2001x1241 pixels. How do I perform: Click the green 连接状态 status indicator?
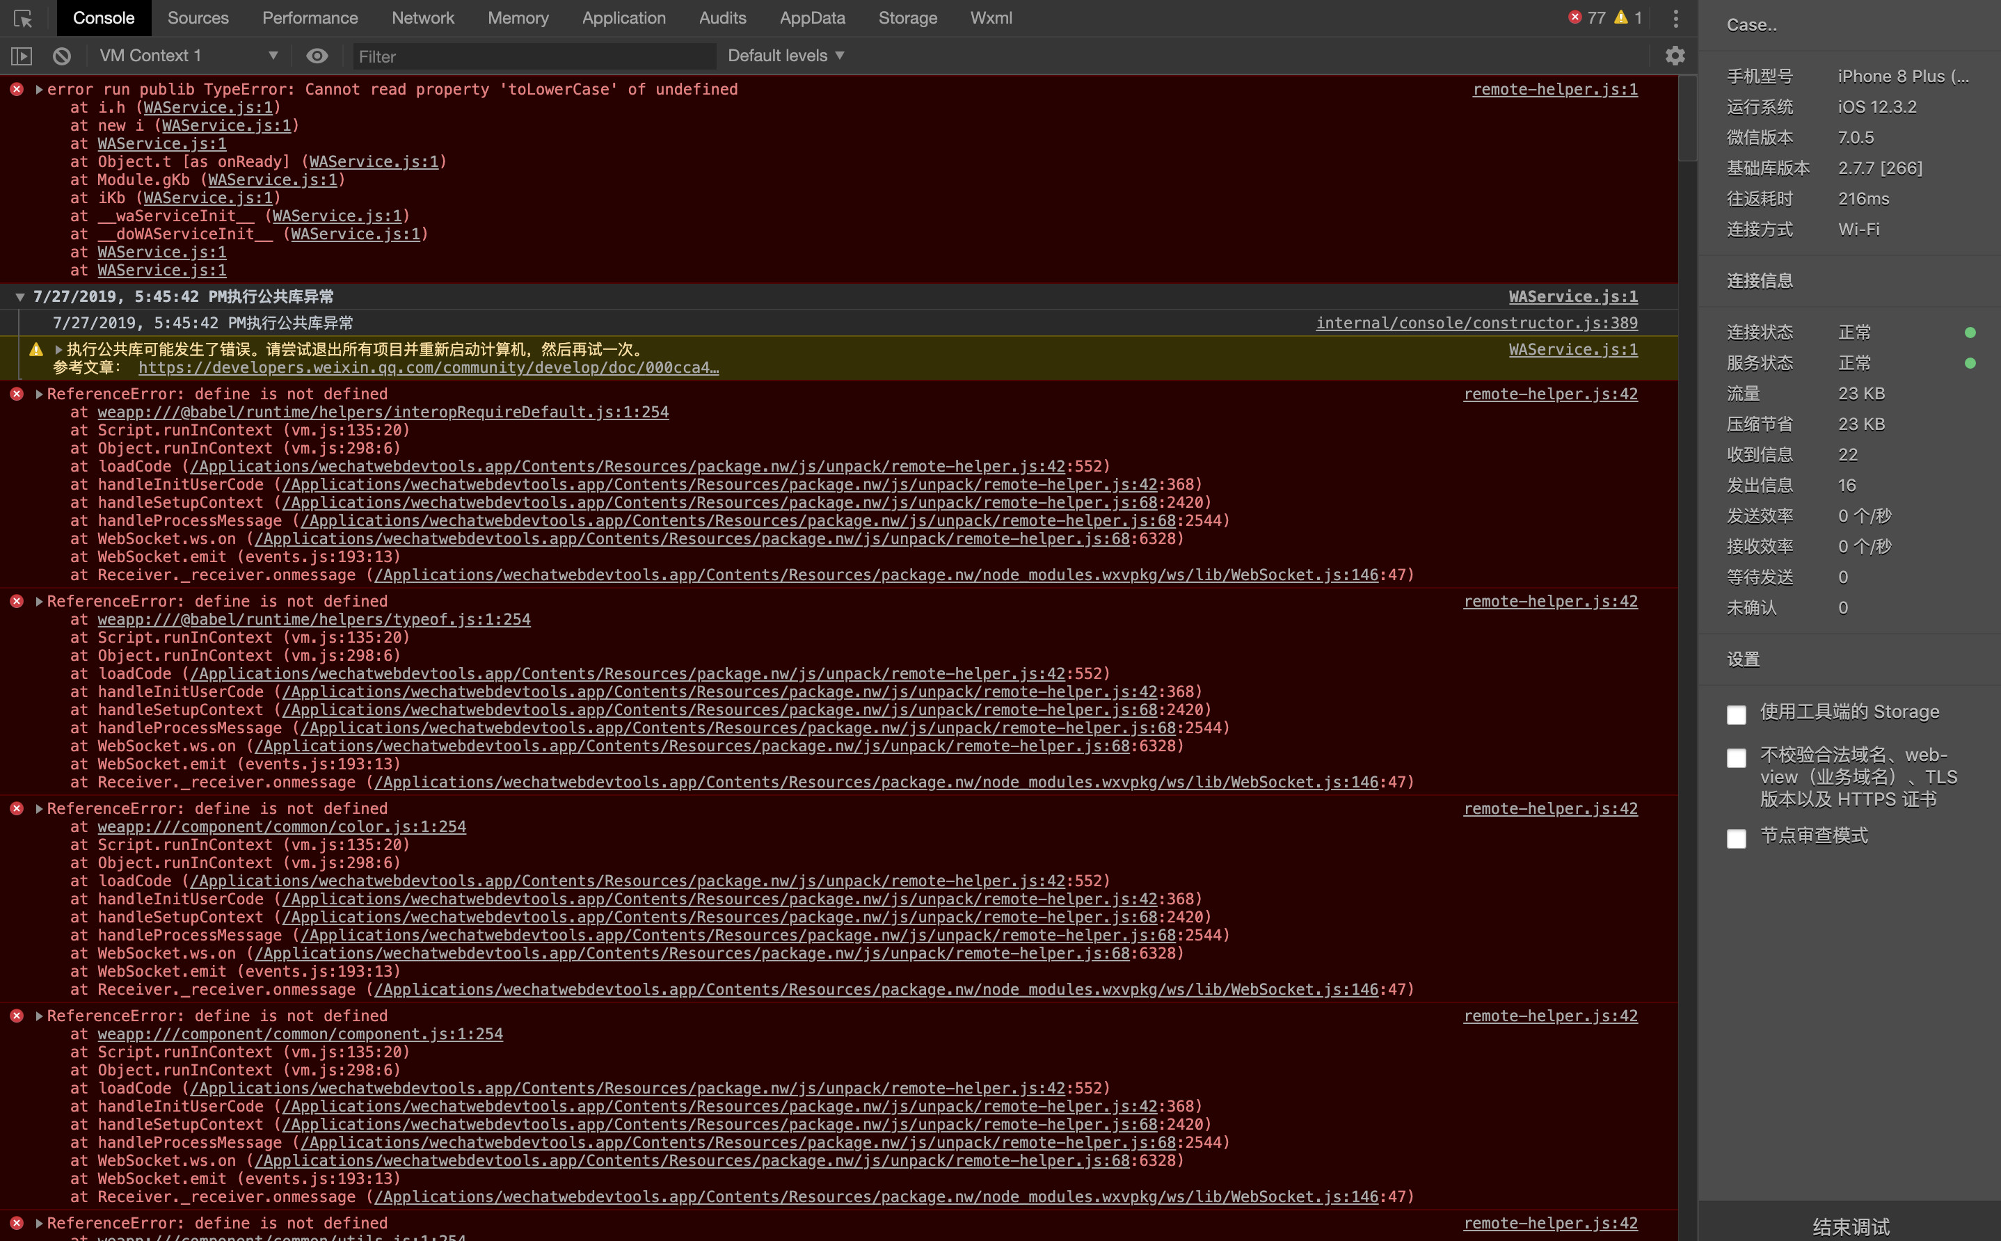click(x=1970, y=333)
